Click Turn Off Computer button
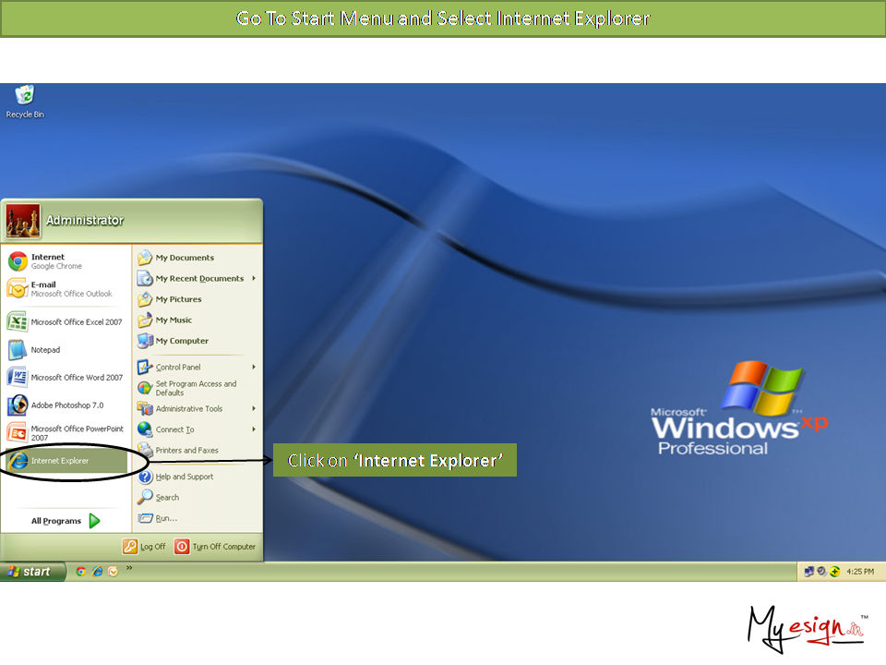The image size is (886, 665). tap(215, 547)
